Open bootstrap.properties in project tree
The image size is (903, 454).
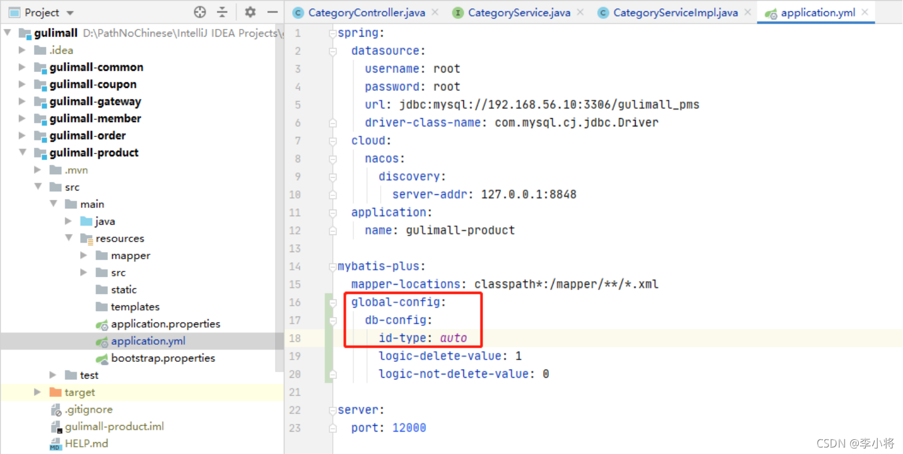coord(163,358)
